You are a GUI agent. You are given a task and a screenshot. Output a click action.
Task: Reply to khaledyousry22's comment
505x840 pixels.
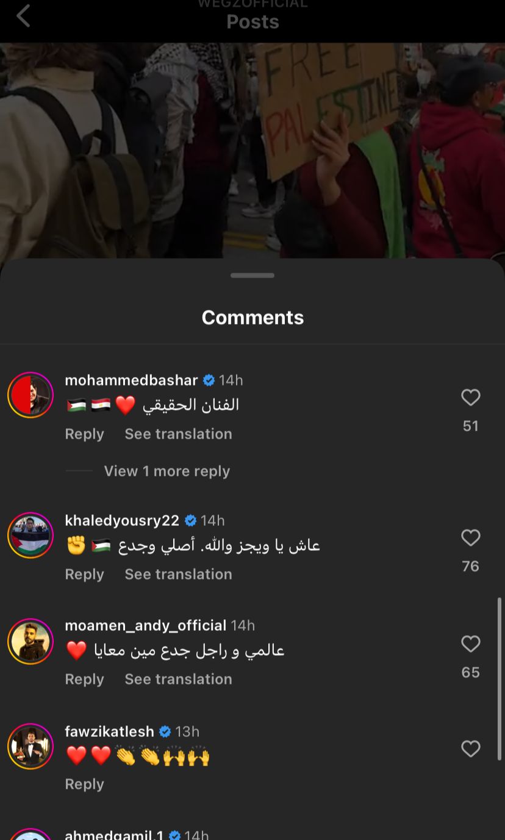click(x=84, y=574)
